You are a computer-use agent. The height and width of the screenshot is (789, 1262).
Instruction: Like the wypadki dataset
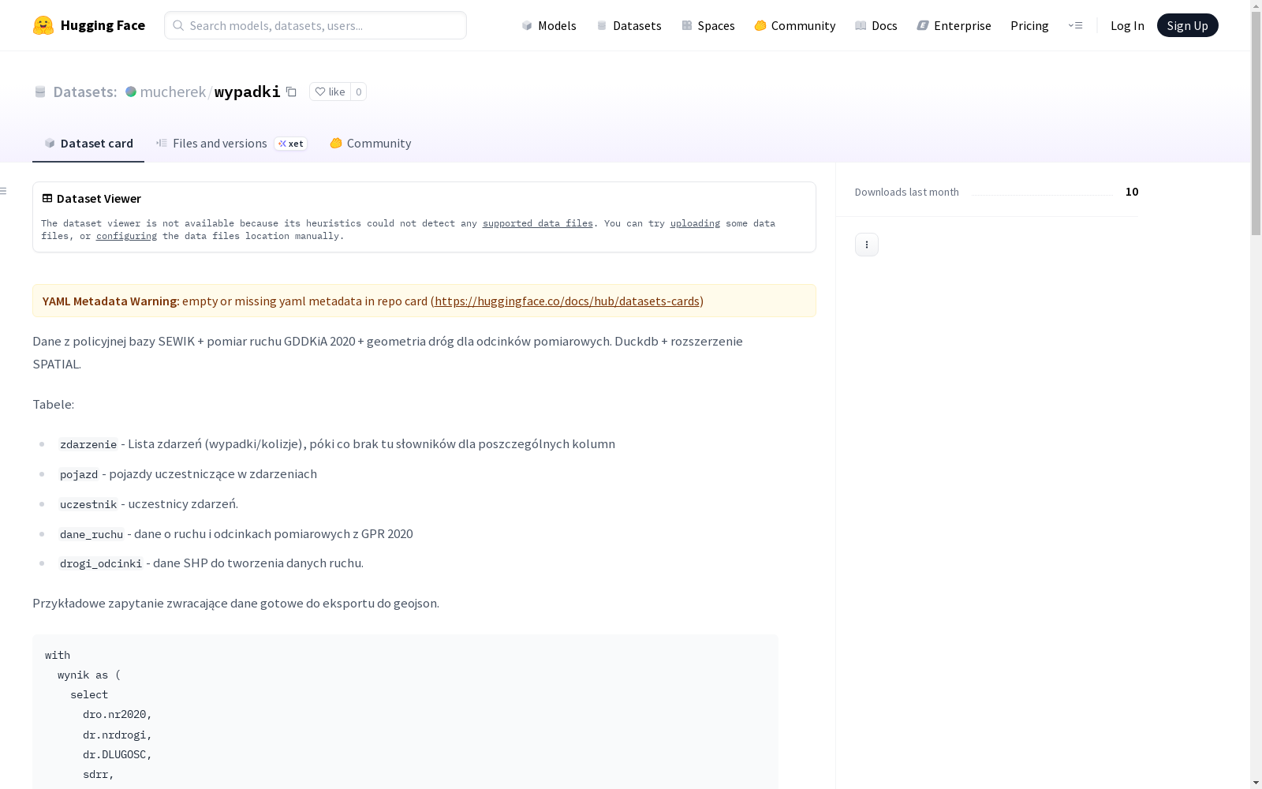click(x=330, y=92)
